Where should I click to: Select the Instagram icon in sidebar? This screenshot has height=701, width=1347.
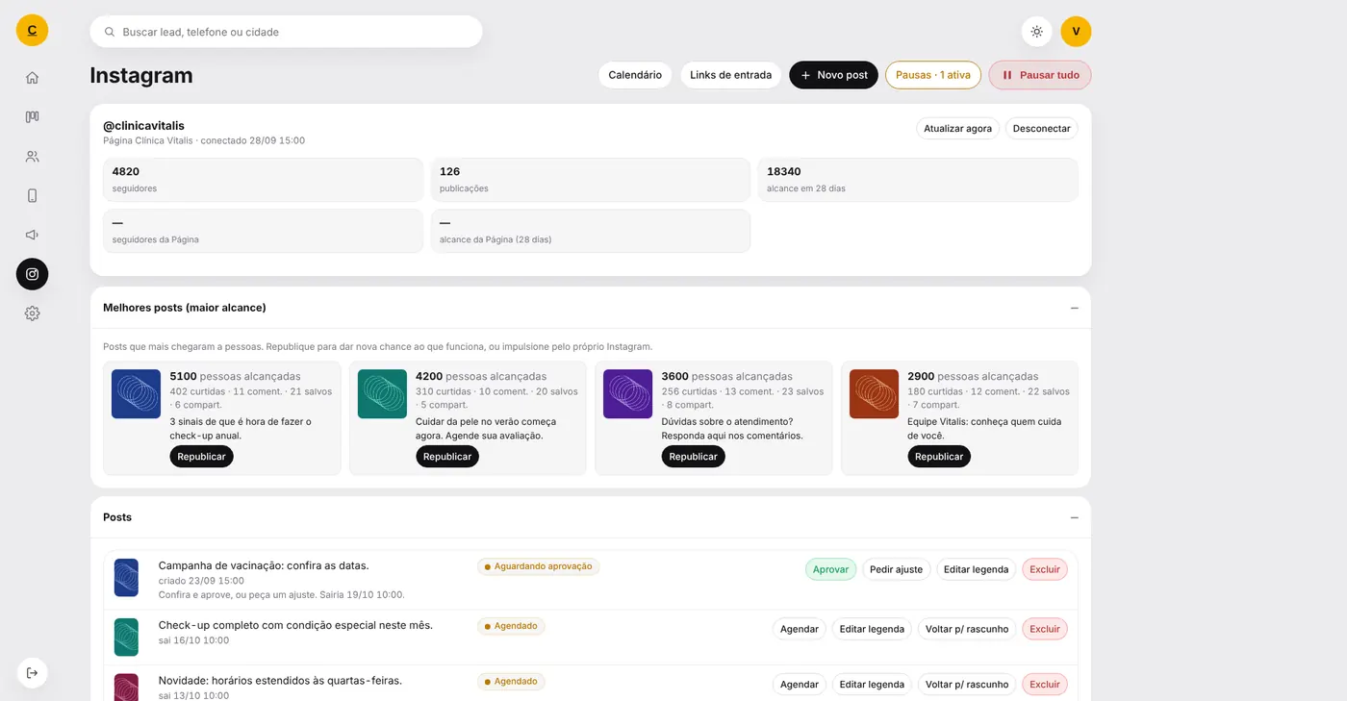coord(32,274)
